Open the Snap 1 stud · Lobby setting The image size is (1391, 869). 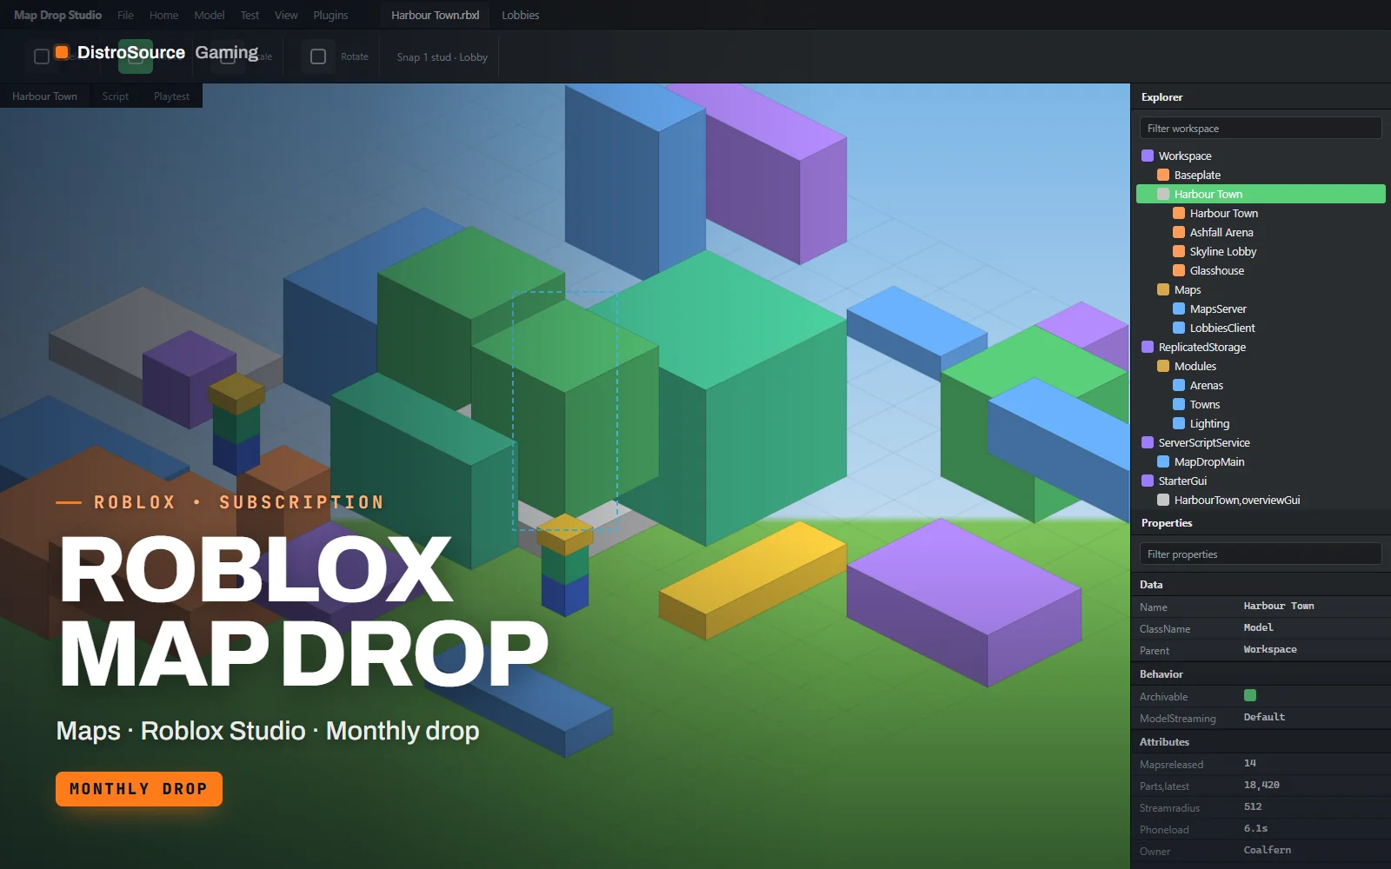pyautogui.click(x=442, y=57)
